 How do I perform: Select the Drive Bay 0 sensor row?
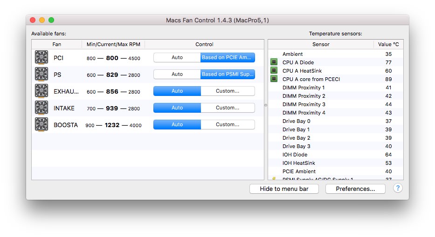[x=336, y=121]
